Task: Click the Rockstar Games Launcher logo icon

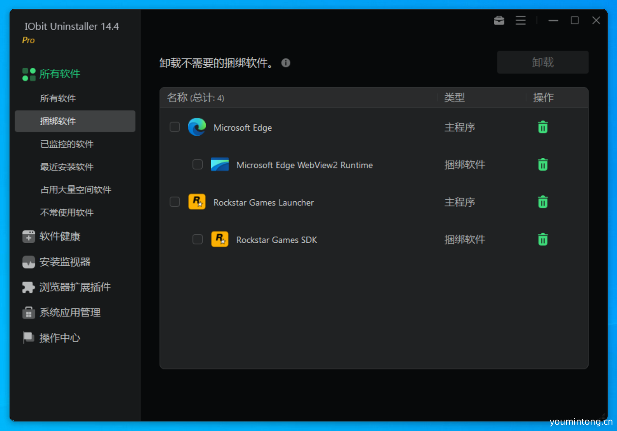Action: 197,202
